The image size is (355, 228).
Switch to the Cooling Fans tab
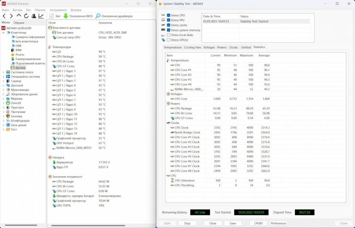tap(192, 48)
